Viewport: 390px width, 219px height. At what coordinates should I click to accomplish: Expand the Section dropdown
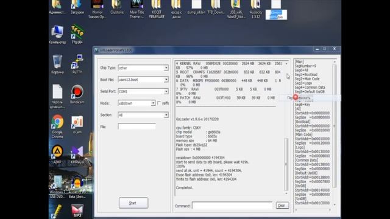click(166, 115)
